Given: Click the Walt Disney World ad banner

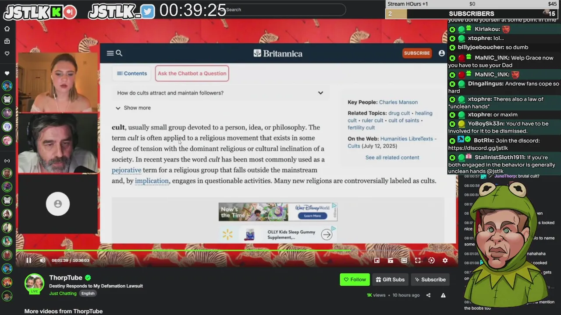Looking at the screenshot, I should [x=278, y=212].
